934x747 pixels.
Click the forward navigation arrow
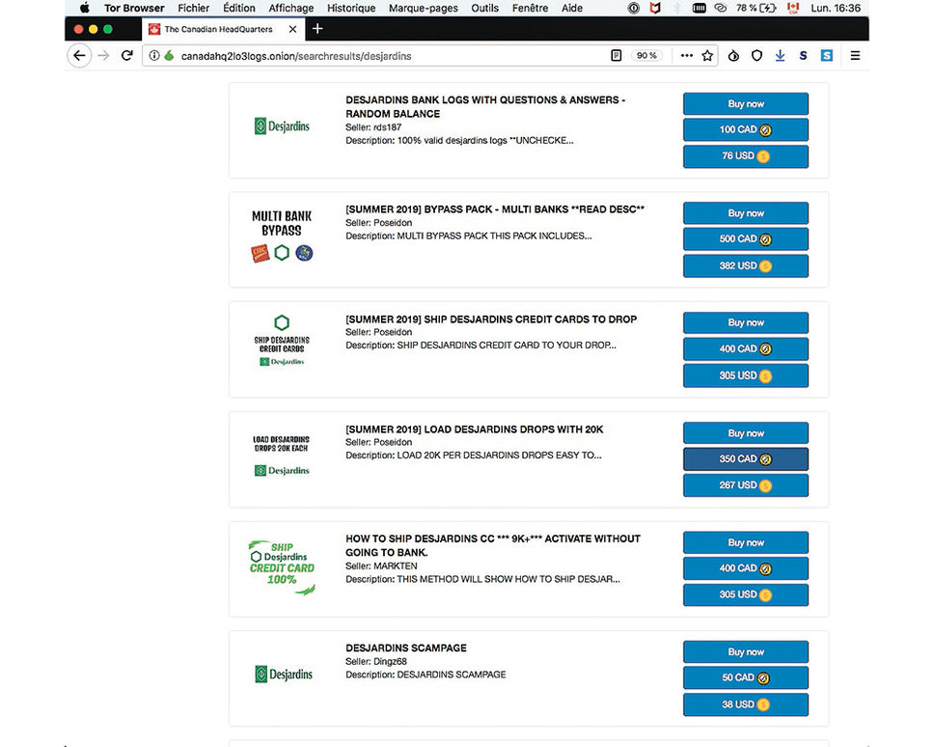(103, 55)
